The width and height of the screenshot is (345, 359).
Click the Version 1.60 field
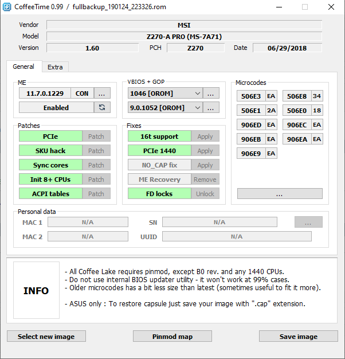tap(92, 48)
